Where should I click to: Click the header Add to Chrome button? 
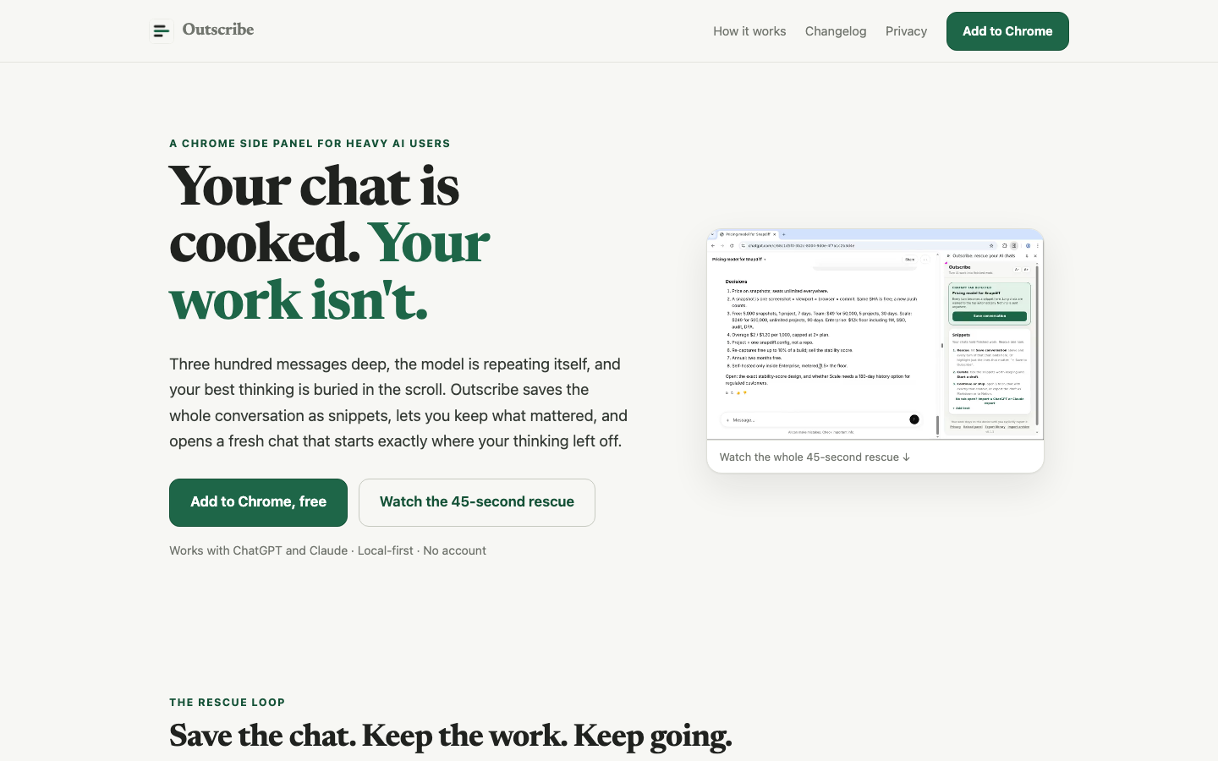click(x=1007, y=31)
